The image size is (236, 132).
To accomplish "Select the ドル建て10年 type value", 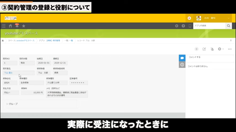I will coord(57,83).
